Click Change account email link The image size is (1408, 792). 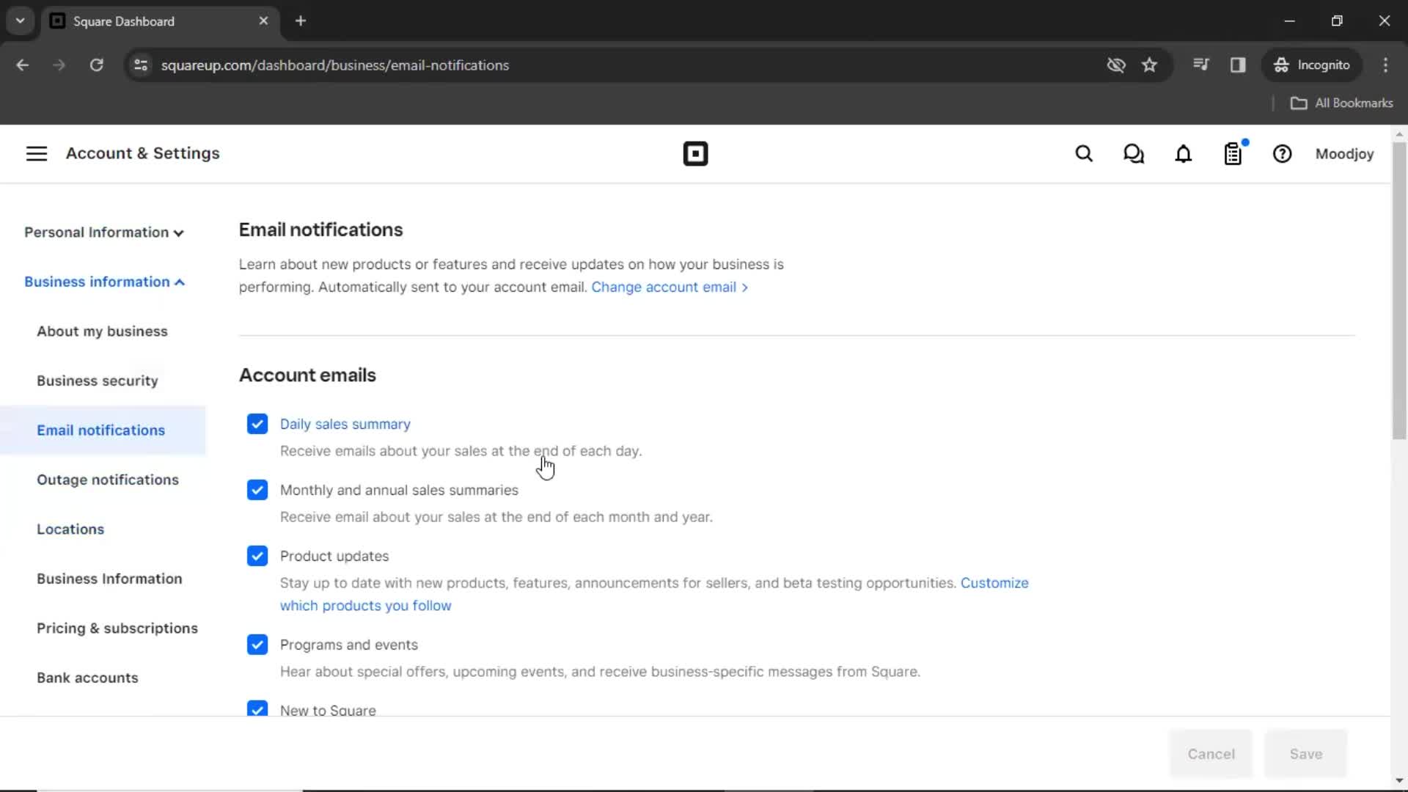point(670,287)
